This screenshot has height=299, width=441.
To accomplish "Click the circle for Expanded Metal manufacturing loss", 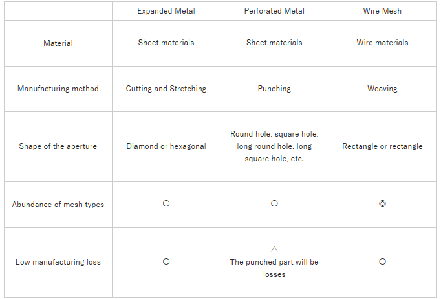I will [166, 262].
